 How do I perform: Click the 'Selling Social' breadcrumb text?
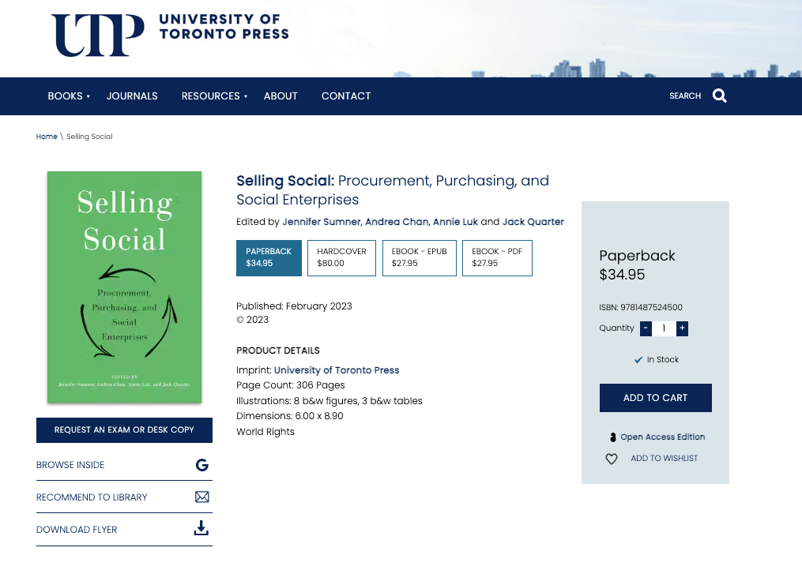[x=89, y=137]
